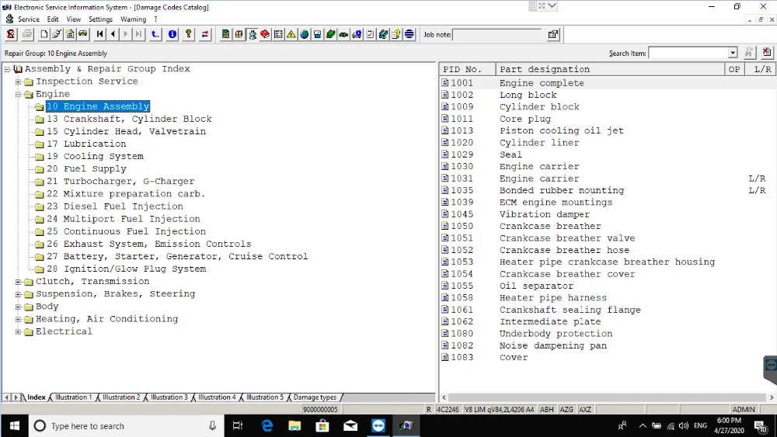Expand the Clutch, Transmission tree node
The image size is (777, 437).
(x=19, y=282)
